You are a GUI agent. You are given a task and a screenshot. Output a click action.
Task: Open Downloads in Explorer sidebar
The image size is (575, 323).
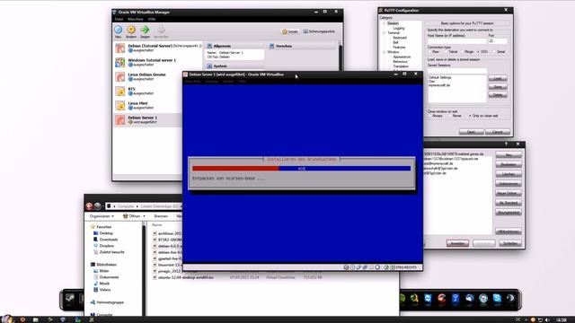(x=106, y=240)
